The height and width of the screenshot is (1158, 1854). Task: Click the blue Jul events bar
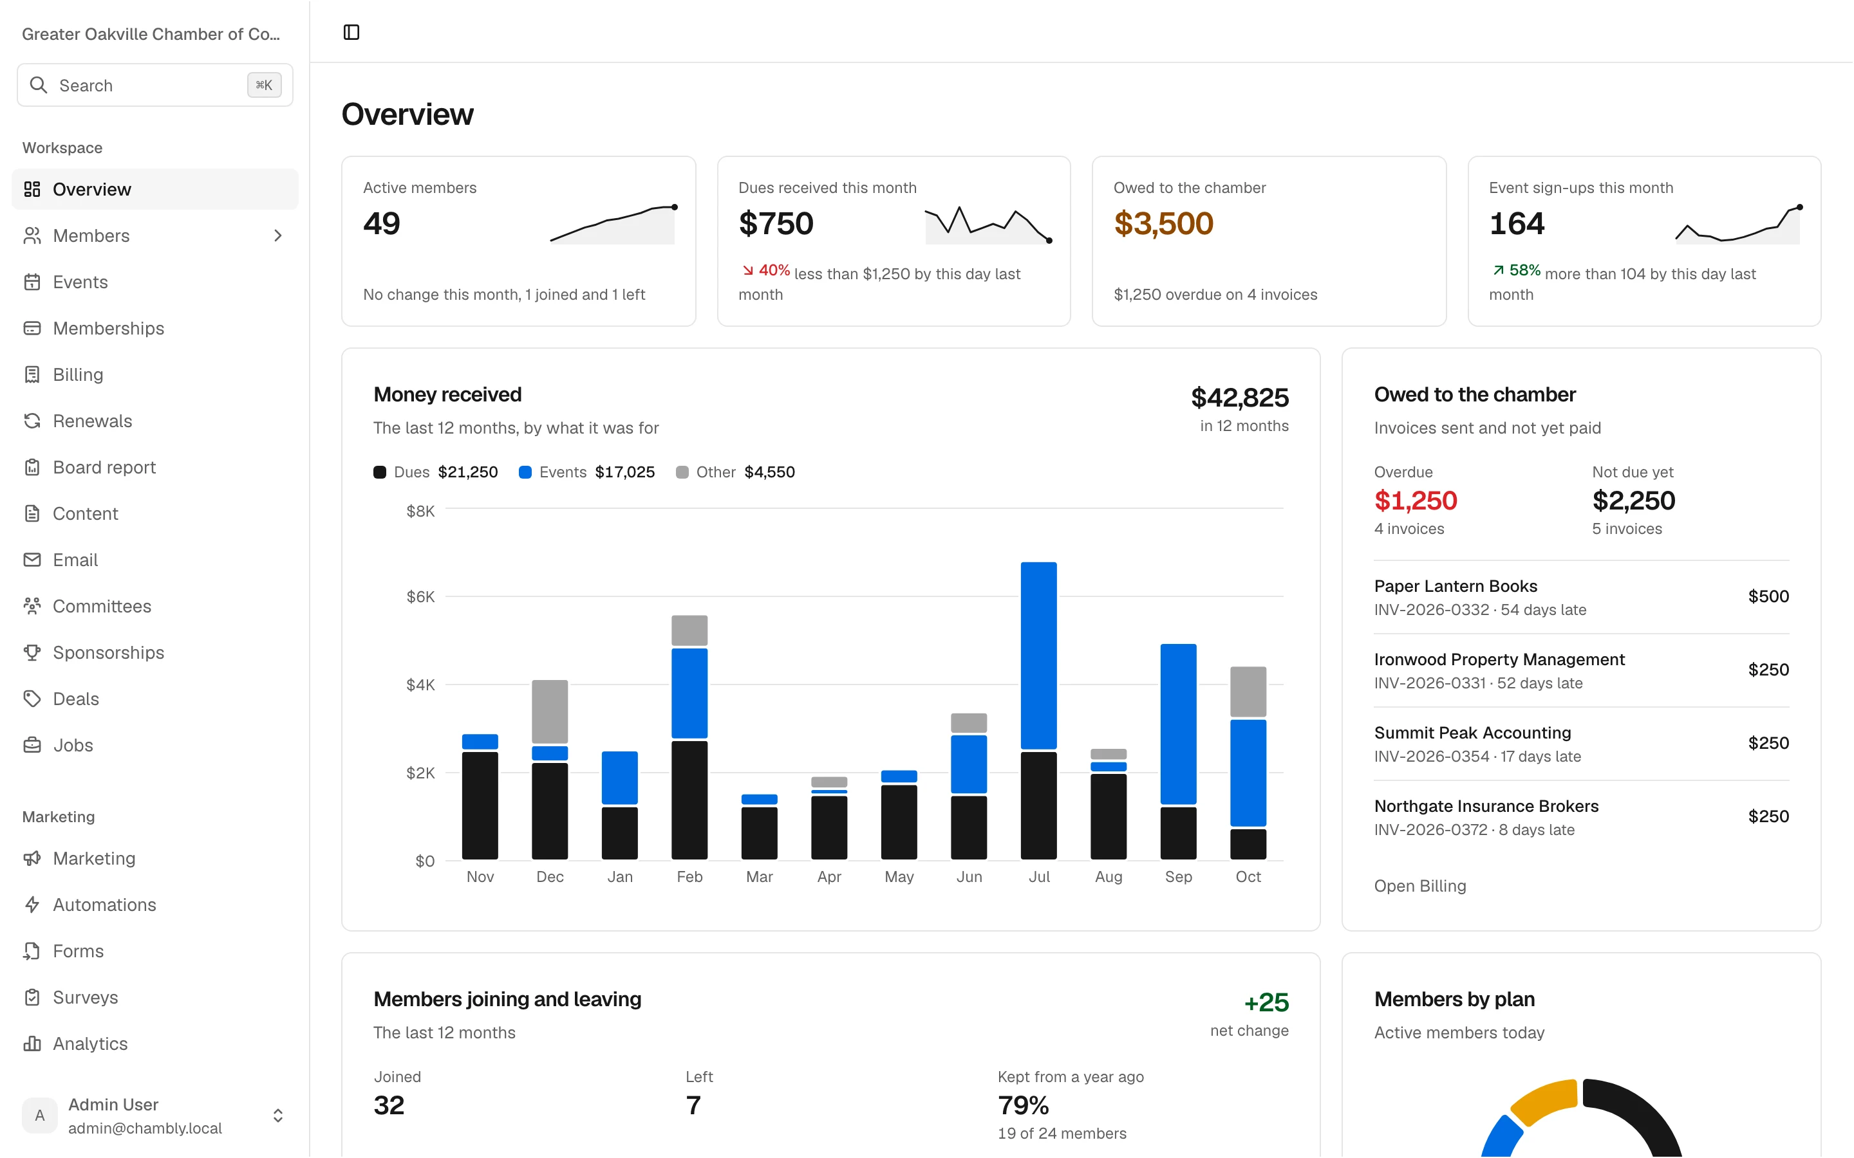(1039, 656)
